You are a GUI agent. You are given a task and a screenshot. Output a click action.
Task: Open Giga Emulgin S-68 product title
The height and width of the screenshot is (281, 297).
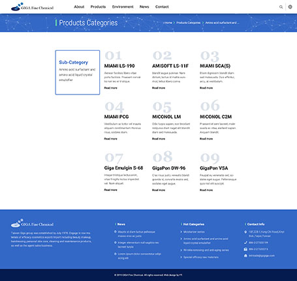click(x=123, y=168)
